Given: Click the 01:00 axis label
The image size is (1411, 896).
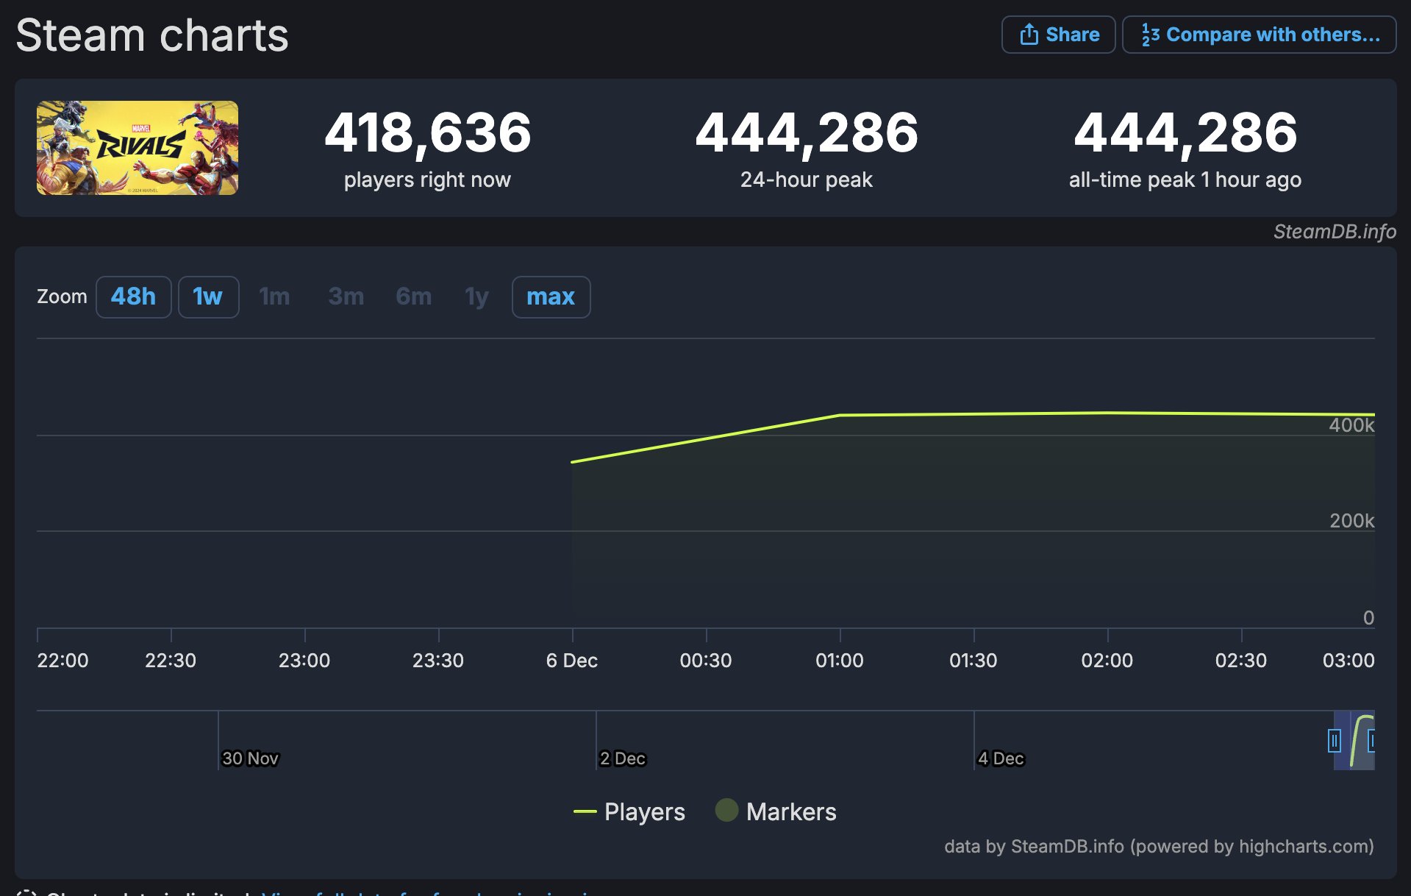Looking at the screenshot, I should (840, 661).
